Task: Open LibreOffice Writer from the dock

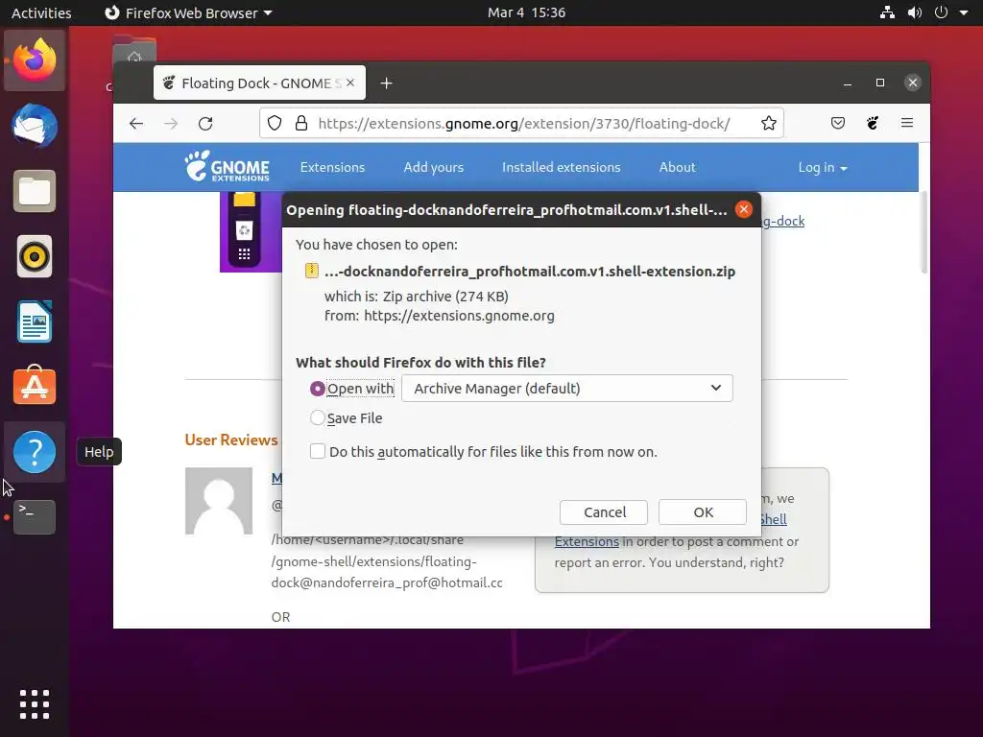Action: (35, 321)
